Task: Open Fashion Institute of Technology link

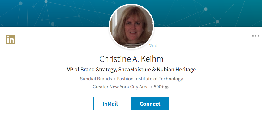Action: pos(150,79)
